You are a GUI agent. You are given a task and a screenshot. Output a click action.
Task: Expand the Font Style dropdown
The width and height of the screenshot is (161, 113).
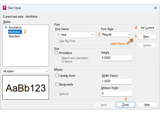(x=129, y=34)
